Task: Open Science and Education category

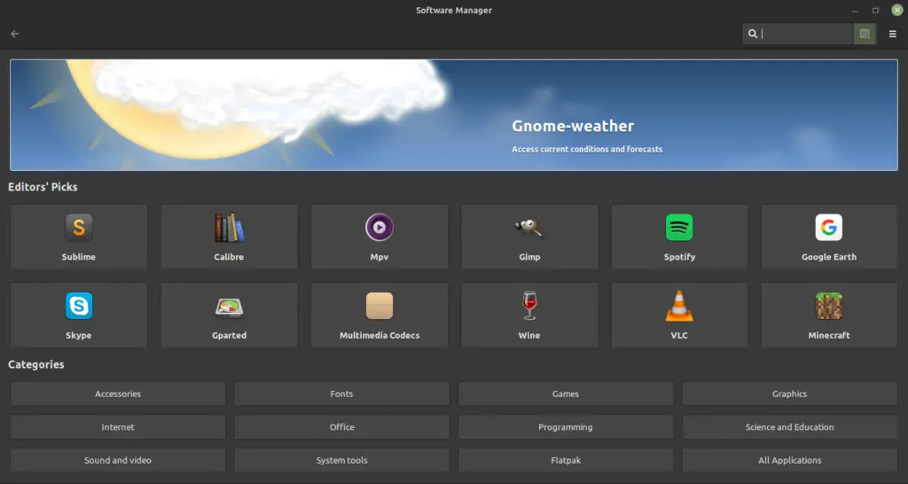Action: point(790,427)
